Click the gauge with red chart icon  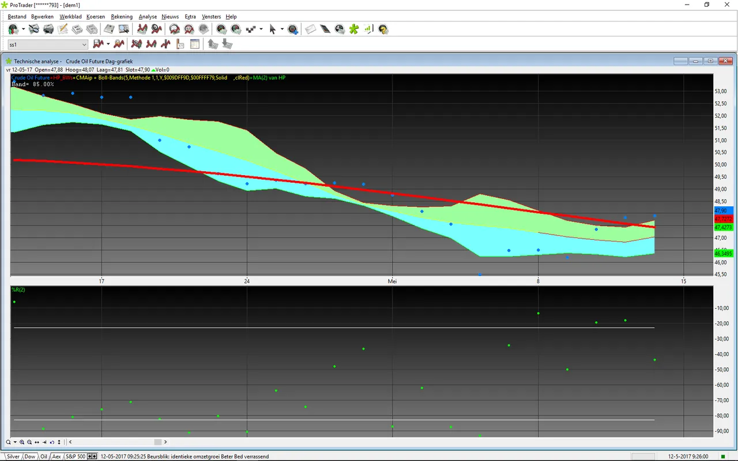tap(174, 29)
